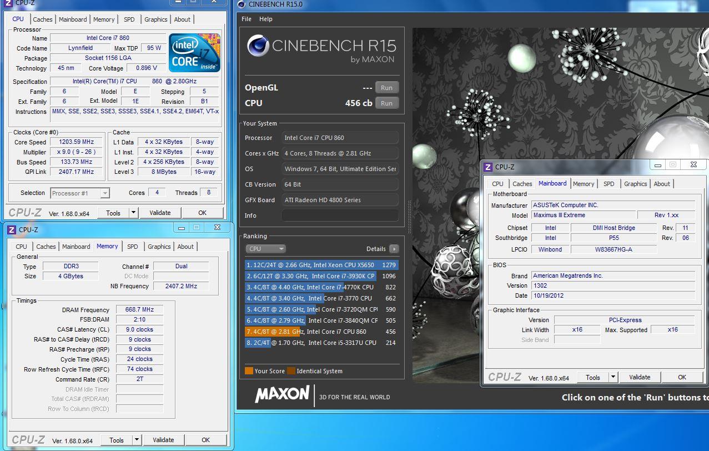Screen dimensions: 709x451
Task: Select Caches tab in Mainboard CPU-Z window
Action: [522, 184]
